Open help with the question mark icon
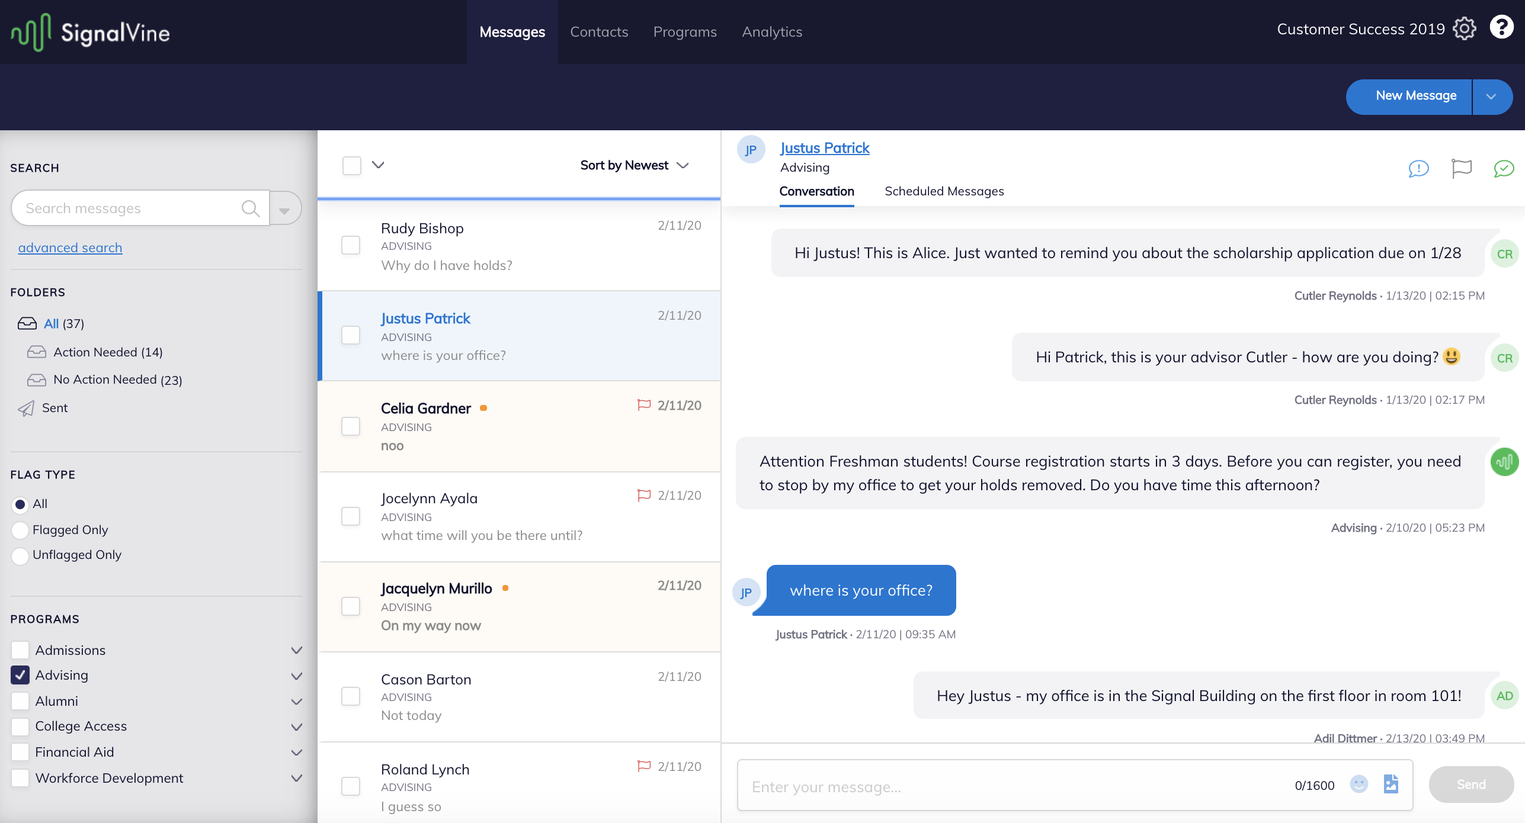1525x823 pixels. pos(1502,27)
